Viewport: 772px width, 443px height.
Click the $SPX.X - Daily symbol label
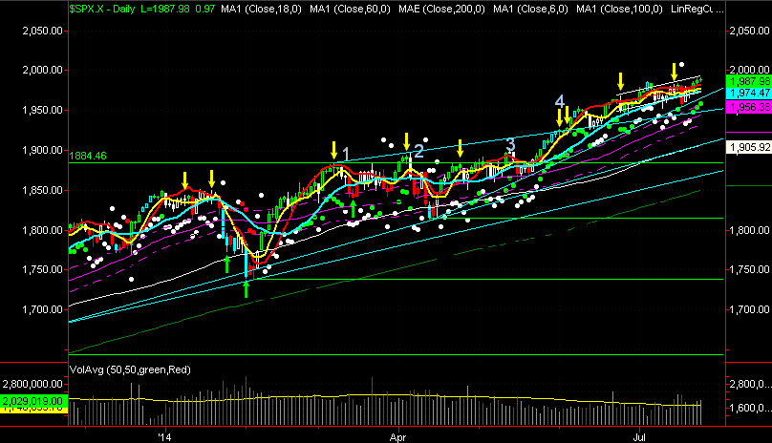[102, 9]
